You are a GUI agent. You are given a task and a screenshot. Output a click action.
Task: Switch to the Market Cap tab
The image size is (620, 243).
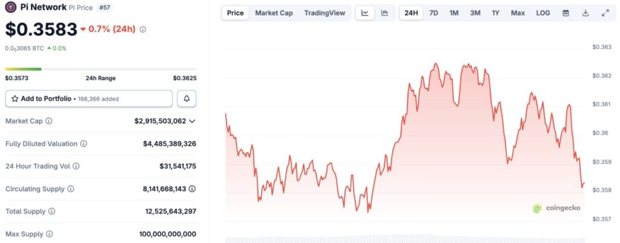tap(274, 13)
